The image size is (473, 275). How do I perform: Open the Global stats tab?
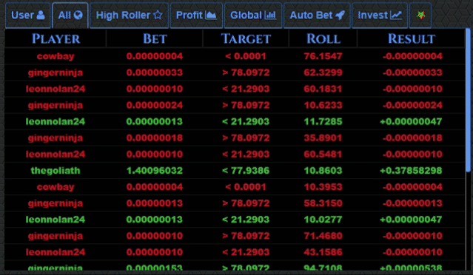253,15
